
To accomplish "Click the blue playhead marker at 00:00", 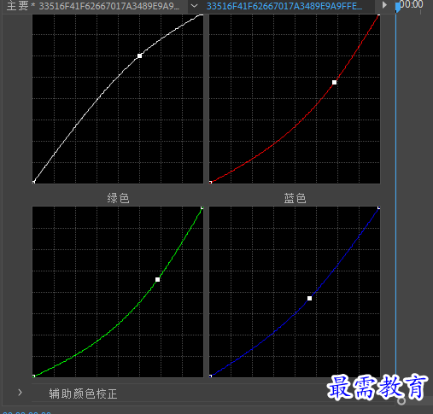I will pos(398,7).
